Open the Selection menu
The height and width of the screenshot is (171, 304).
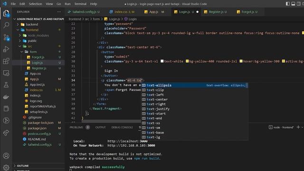click(35, 4)
